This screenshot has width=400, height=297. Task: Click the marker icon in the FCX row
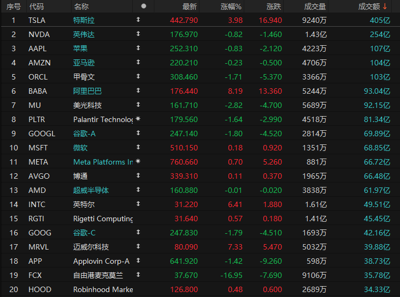coord(138,275)
